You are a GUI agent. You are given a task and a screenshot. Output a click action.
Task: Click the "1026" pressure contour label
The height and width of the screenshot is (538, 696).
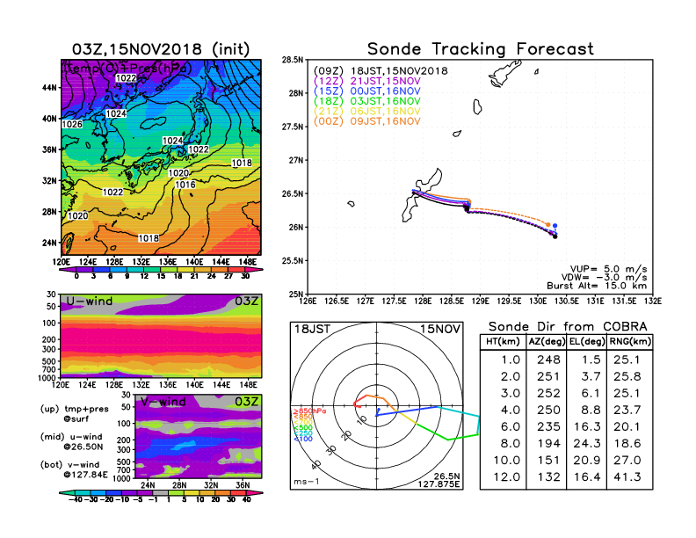72,125
